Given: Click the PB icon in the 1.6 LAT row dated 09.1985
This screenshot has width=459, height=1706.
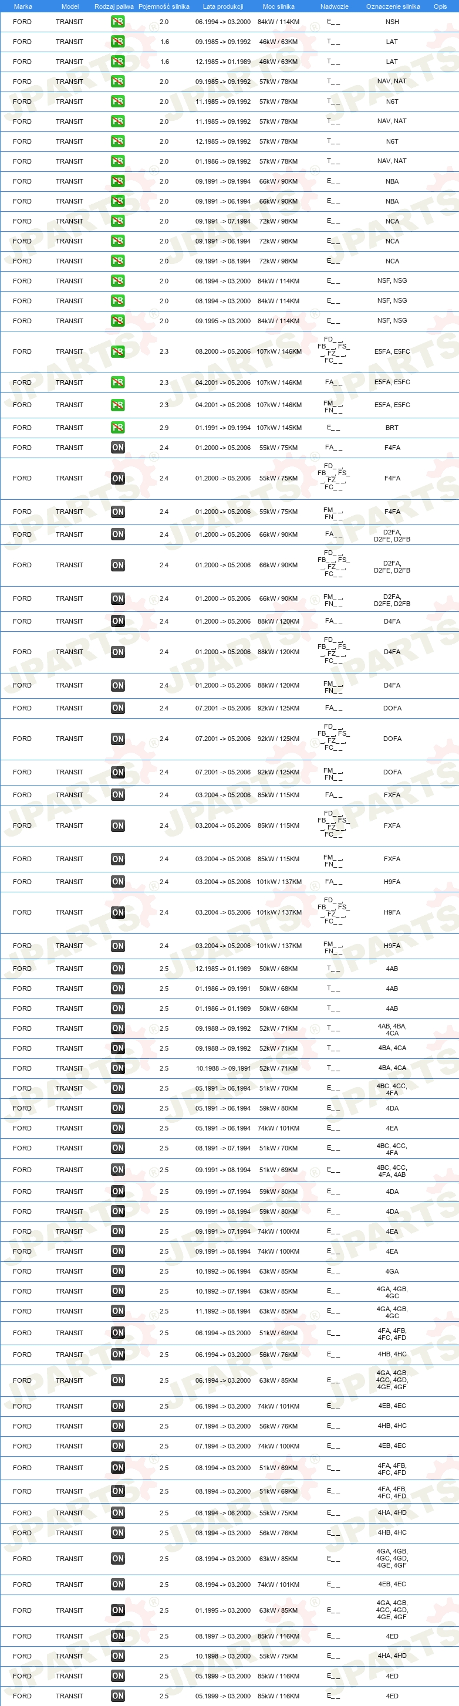Looking at the screenshot, I should 118,42.
